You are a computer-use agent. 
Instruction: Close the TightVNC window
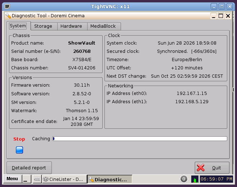pyautogui.click(x=230, y=6)
